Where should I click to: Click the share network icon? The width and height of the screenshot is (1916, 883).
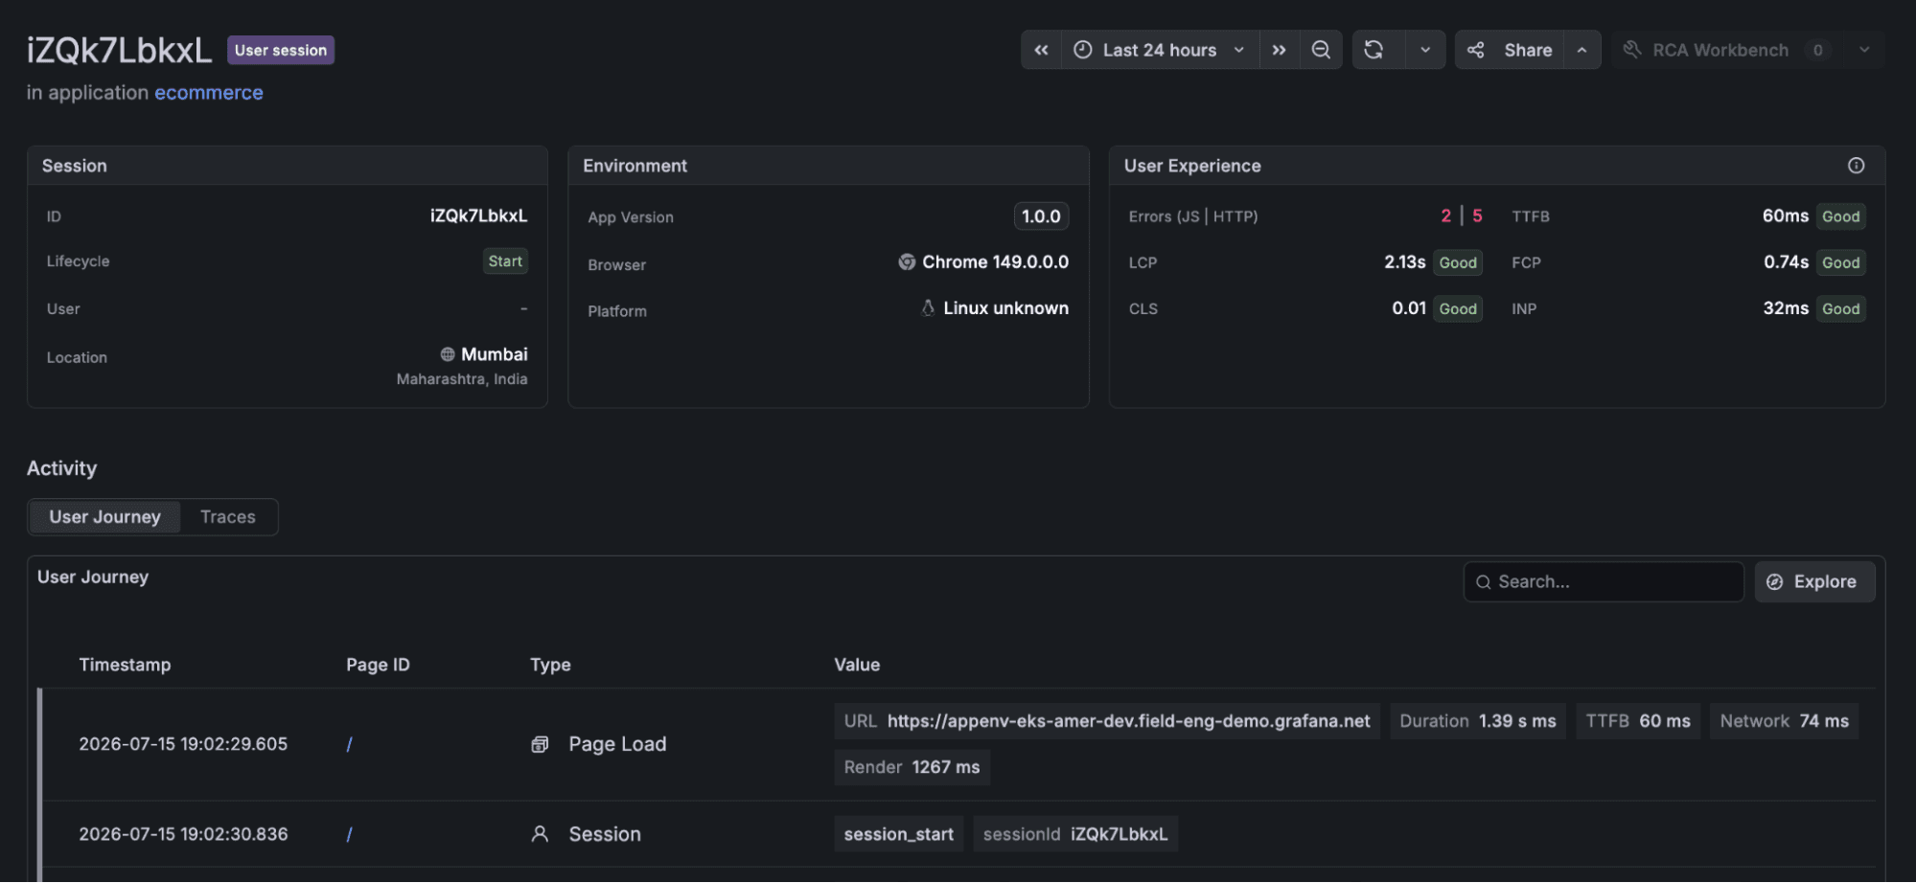click(x=1476, y=50)
